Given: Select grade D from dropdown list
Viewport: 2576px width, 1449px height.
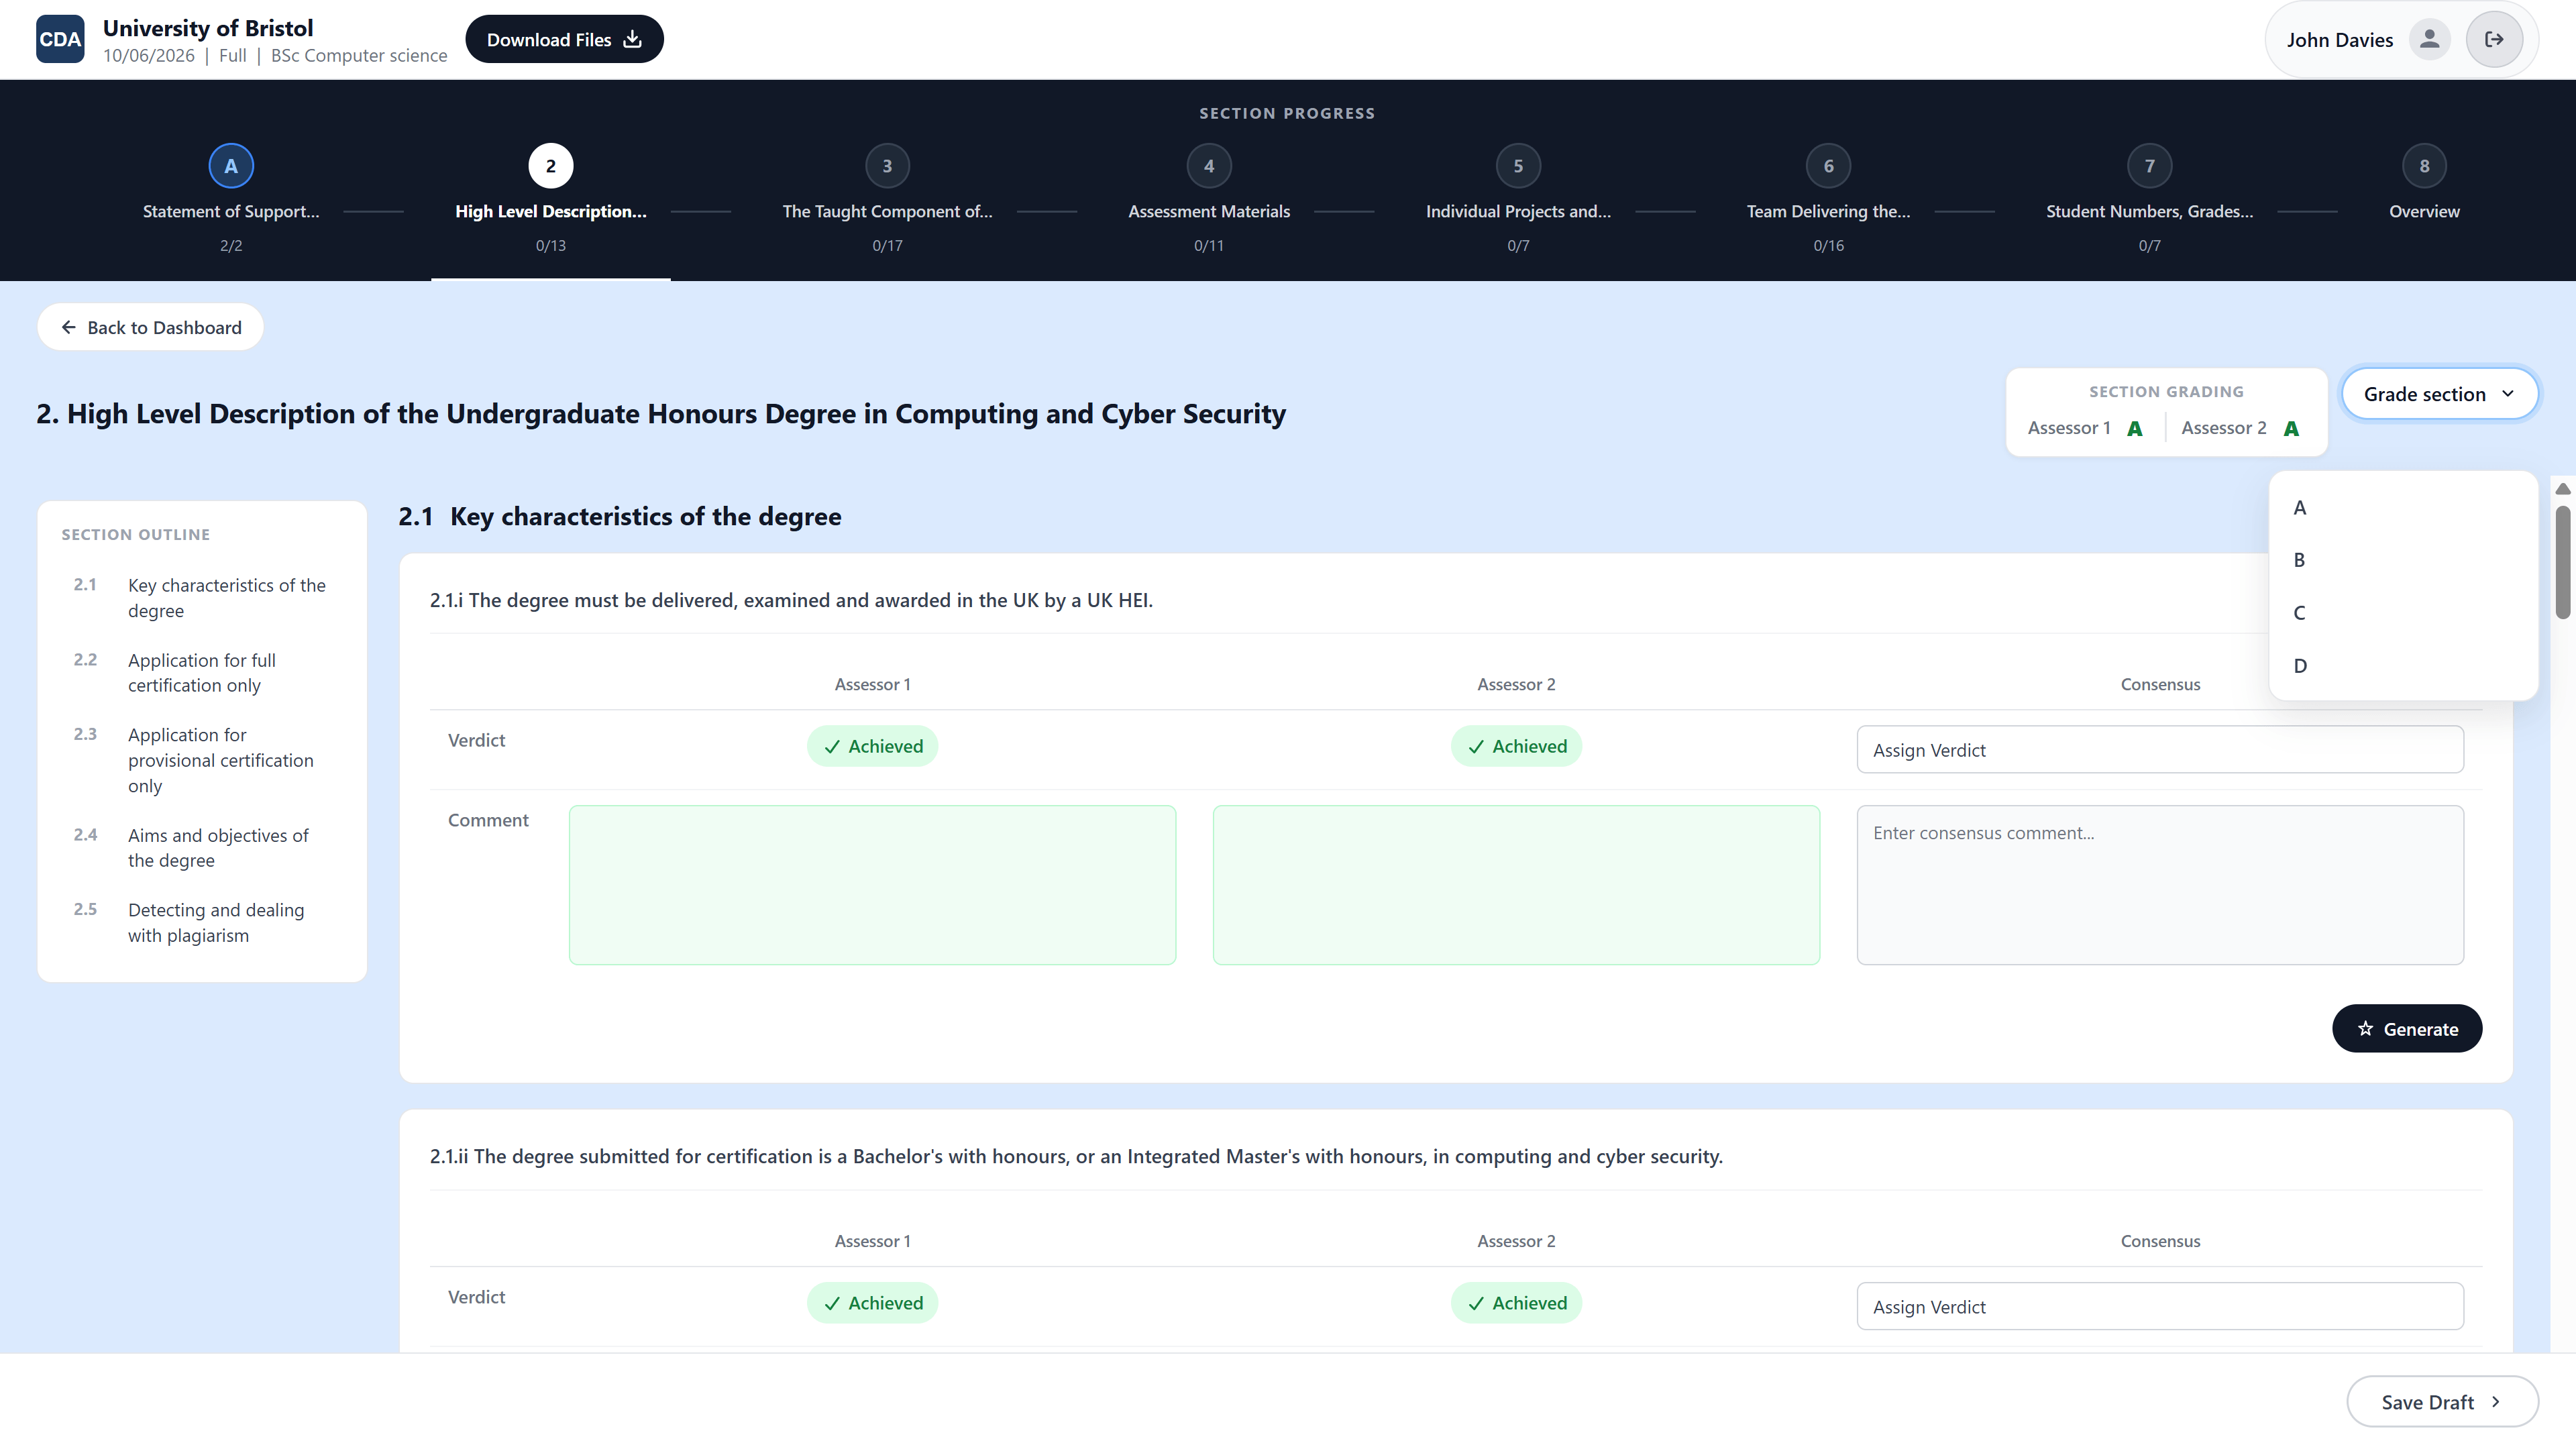Looking at the screenshot, I should 2403,666.
